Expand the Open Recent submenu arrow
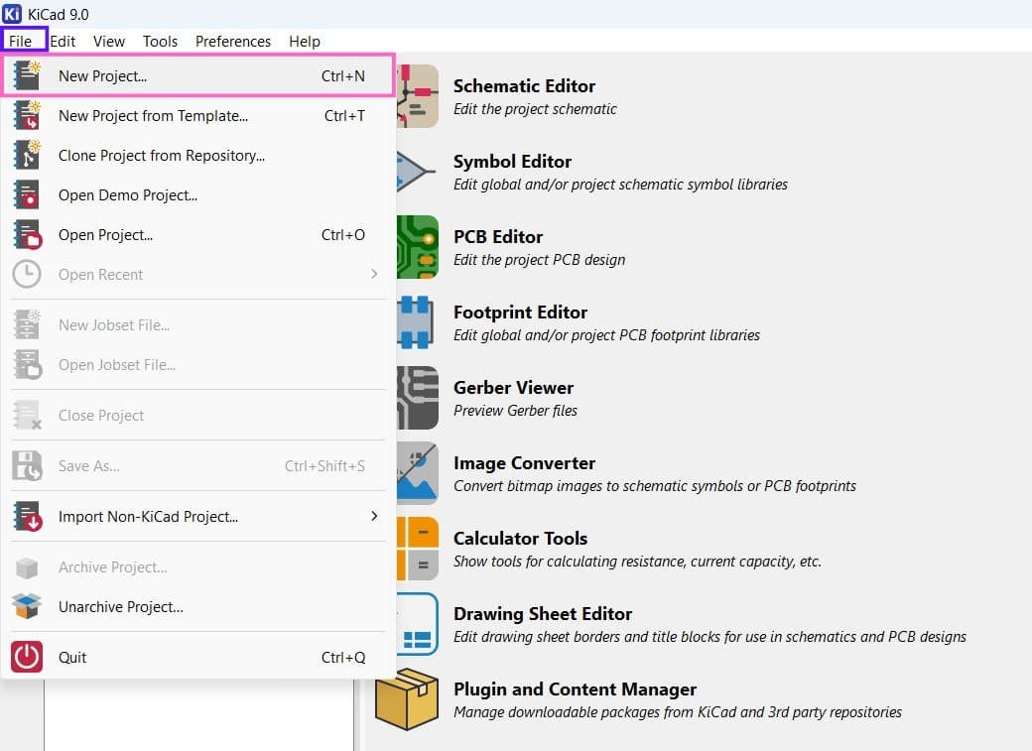The height and width of the screenshot is (751, 1032). (x=374, y=274)
